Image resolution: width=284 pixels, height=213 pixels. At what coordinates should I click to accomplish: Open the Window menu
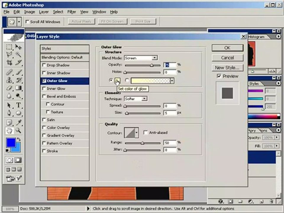(99, 12)
